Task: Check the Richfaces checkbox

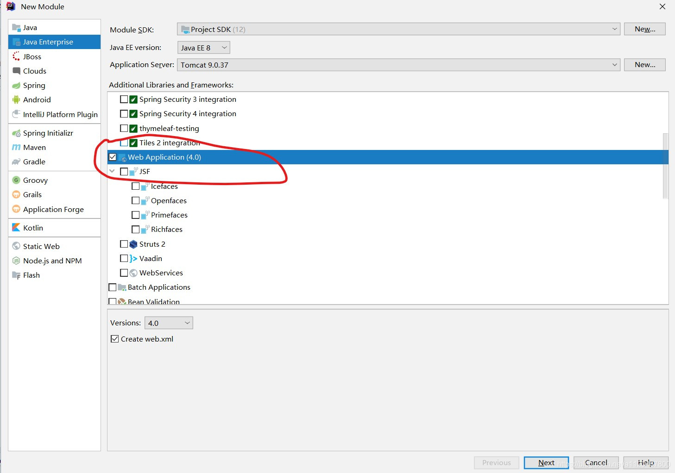Action: 136,229
